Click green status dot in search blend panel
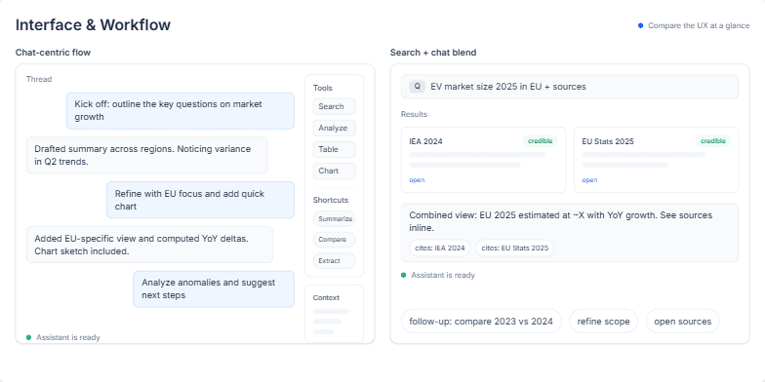The image size is (765, 382). pyautogui.click(x=404, y=275)
